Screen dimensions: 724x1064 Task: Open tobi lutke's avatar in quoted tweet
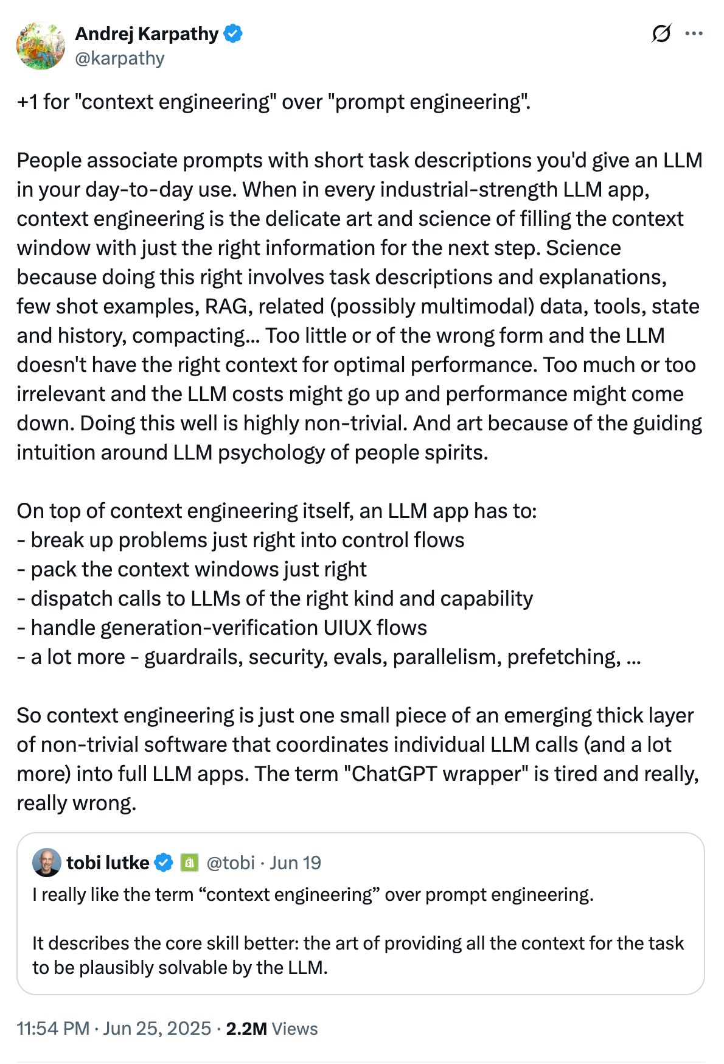[47, 862]
